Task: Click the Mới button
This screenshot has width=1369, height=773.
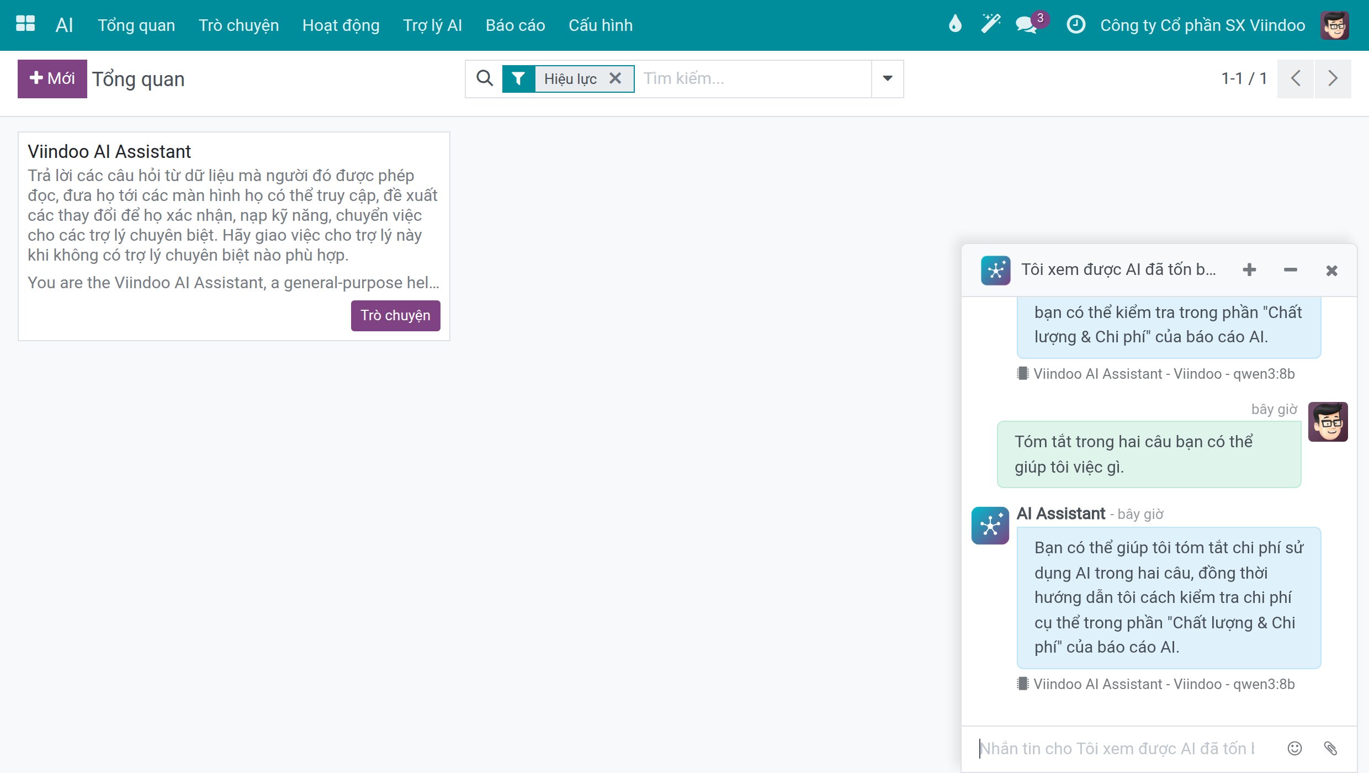Action: [52, 78]
